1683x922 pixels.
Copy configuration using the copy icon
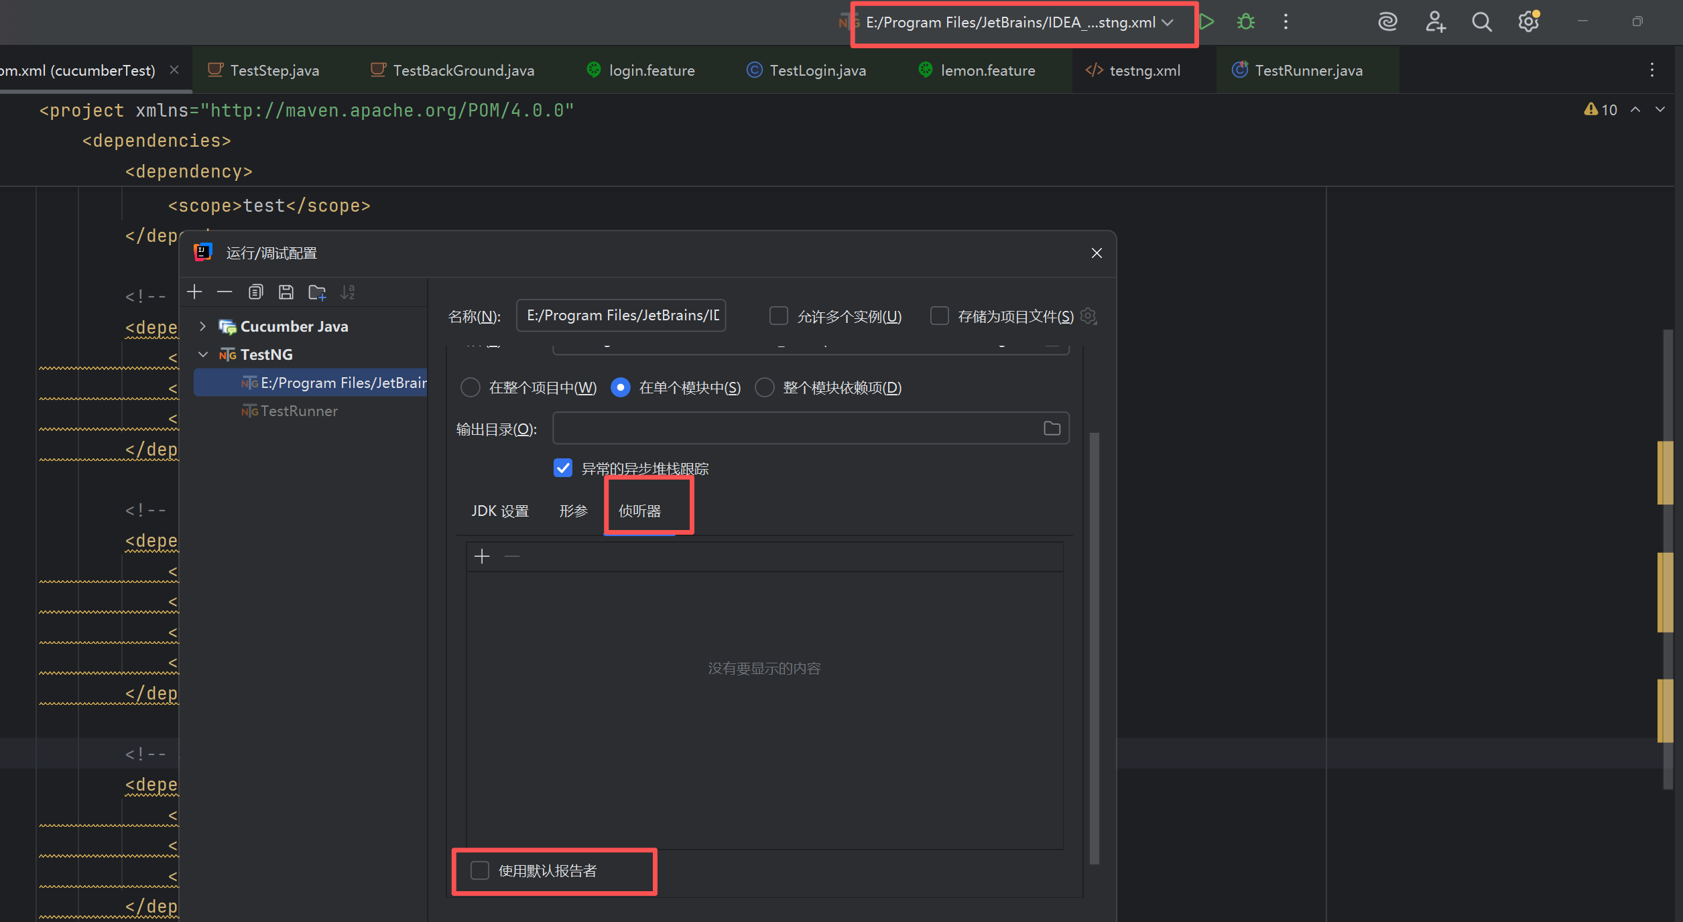pyautogui.click(x=255, y=292)
